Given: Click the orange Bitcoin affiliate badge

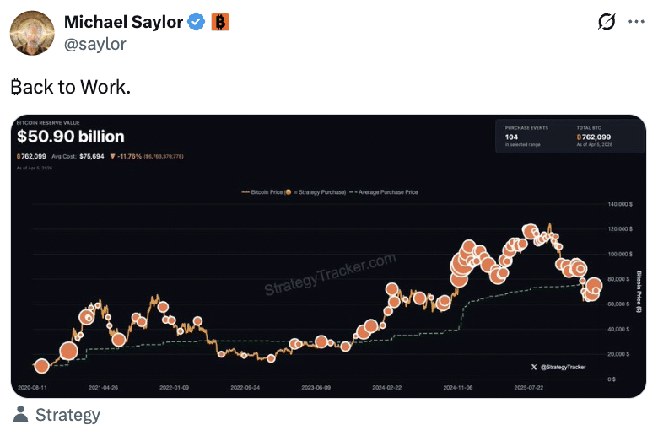Looking at the screenshot, I should (x=220, y=23).
